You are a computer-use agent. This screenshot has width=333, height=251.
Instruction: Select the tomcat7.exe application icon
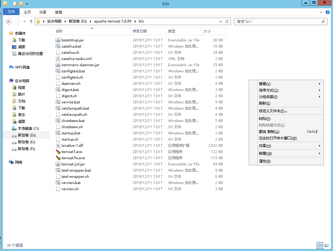[x=58, y=152]
